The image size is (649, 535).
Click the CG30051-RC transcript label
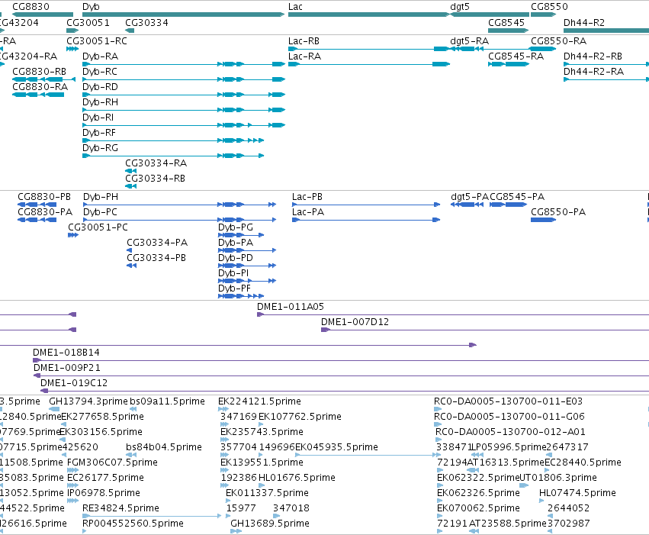(97, 41)
